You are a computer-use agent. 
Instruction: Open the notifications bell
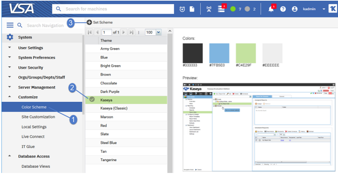(x=271, y=9)
